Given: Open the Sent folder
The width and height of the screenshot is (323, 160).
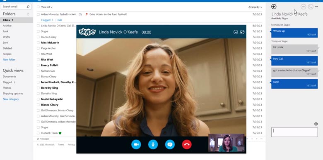Looking at the screenshot, I should 5,42.
